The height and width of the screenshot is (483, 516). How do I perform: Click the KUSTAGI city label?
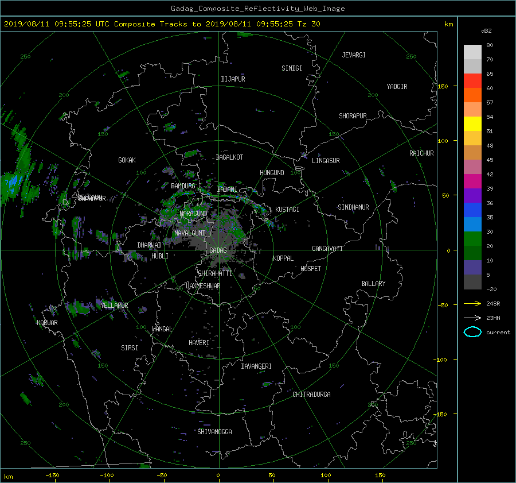click(287, 210)
